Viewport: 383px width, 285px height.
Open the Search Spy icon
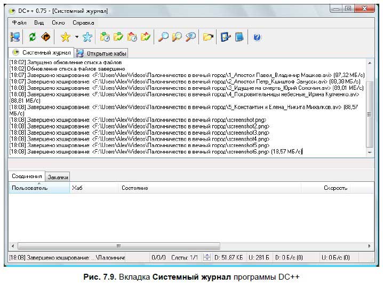[x=190, y=37]
